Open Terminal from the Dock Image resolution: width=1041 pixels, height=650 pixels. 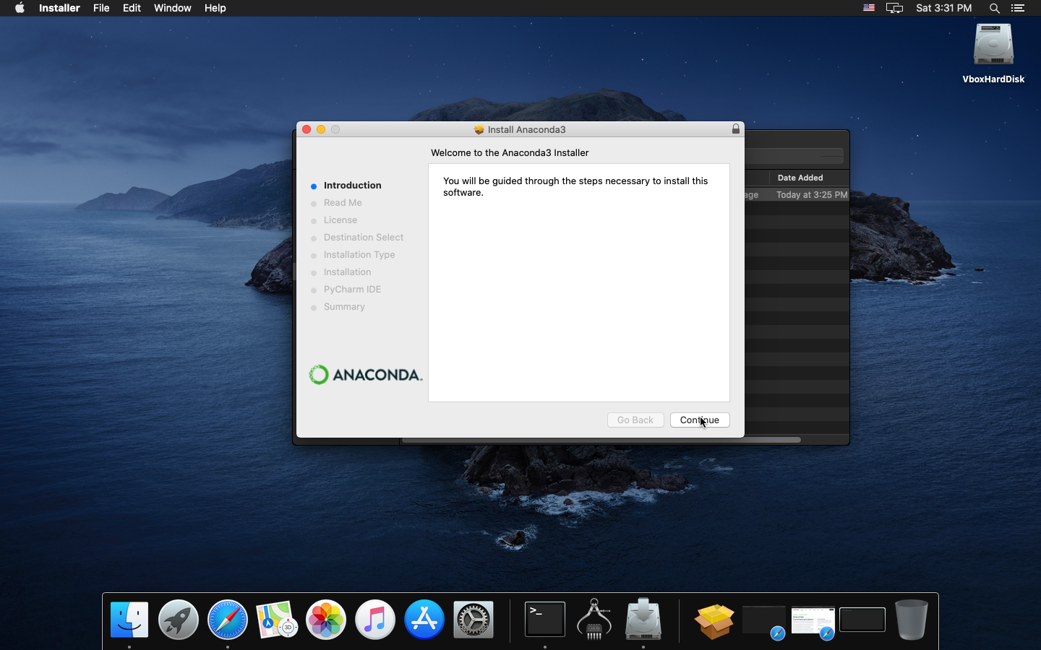tap(545, 620)
